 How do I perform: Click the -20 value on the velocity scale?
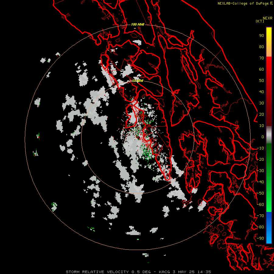click(x=260, y=160)
